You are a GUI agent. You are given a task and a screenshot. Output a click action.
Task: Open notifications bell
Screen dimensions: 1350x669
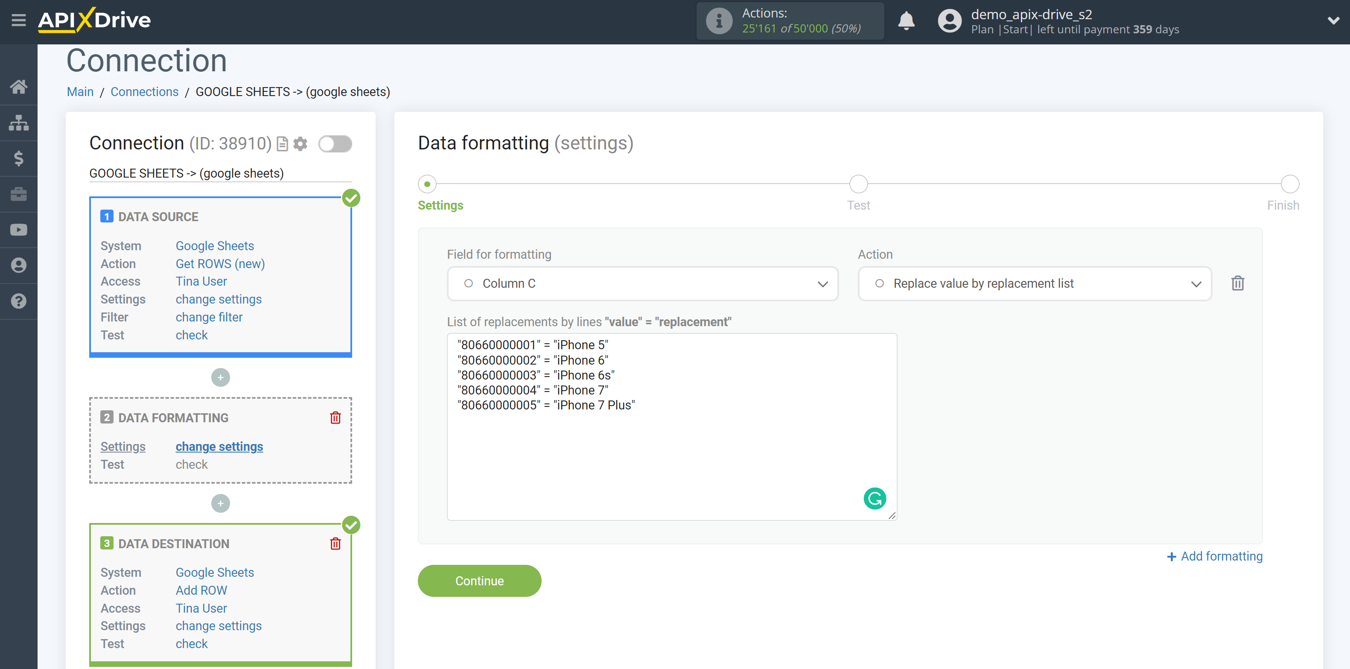[906, 21]
